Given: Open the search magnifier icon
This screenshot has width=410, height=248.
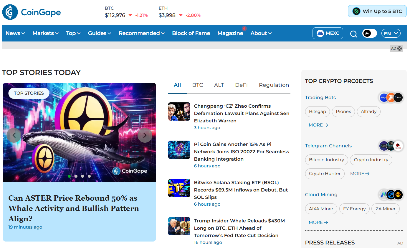Looking at the screenshot, I should coord(353,34).
